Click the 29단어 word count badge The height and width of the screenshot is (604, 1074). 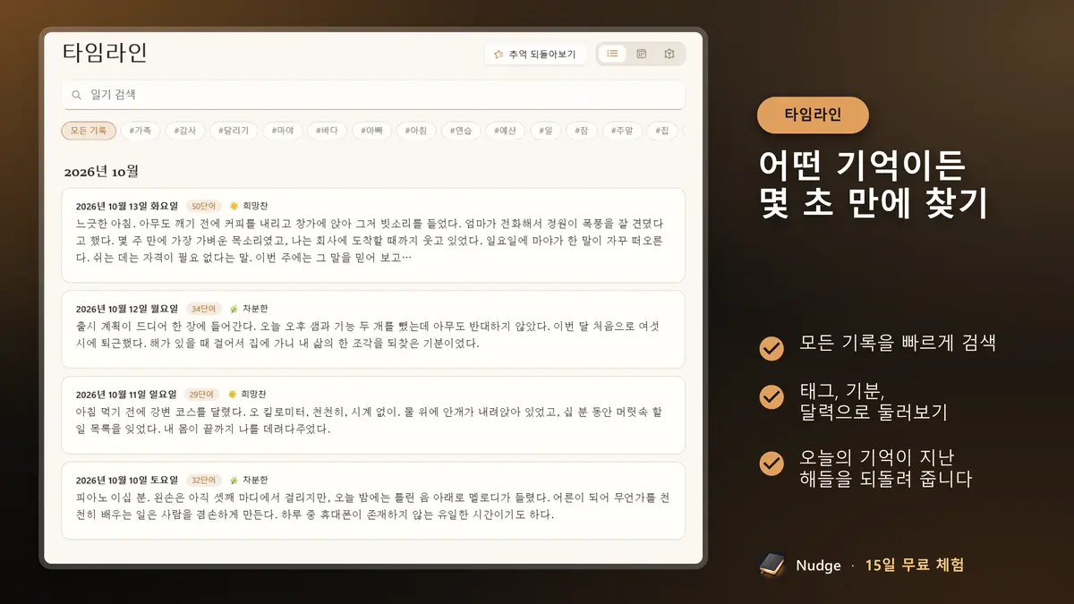[x=201, y=395]
